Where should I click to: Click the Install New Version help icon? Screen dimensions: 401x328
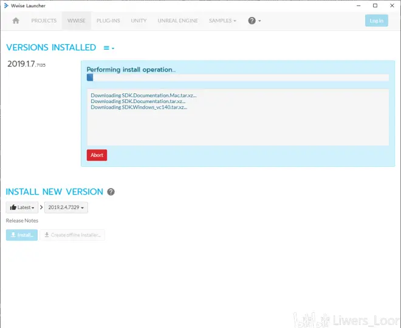point(111,192)
